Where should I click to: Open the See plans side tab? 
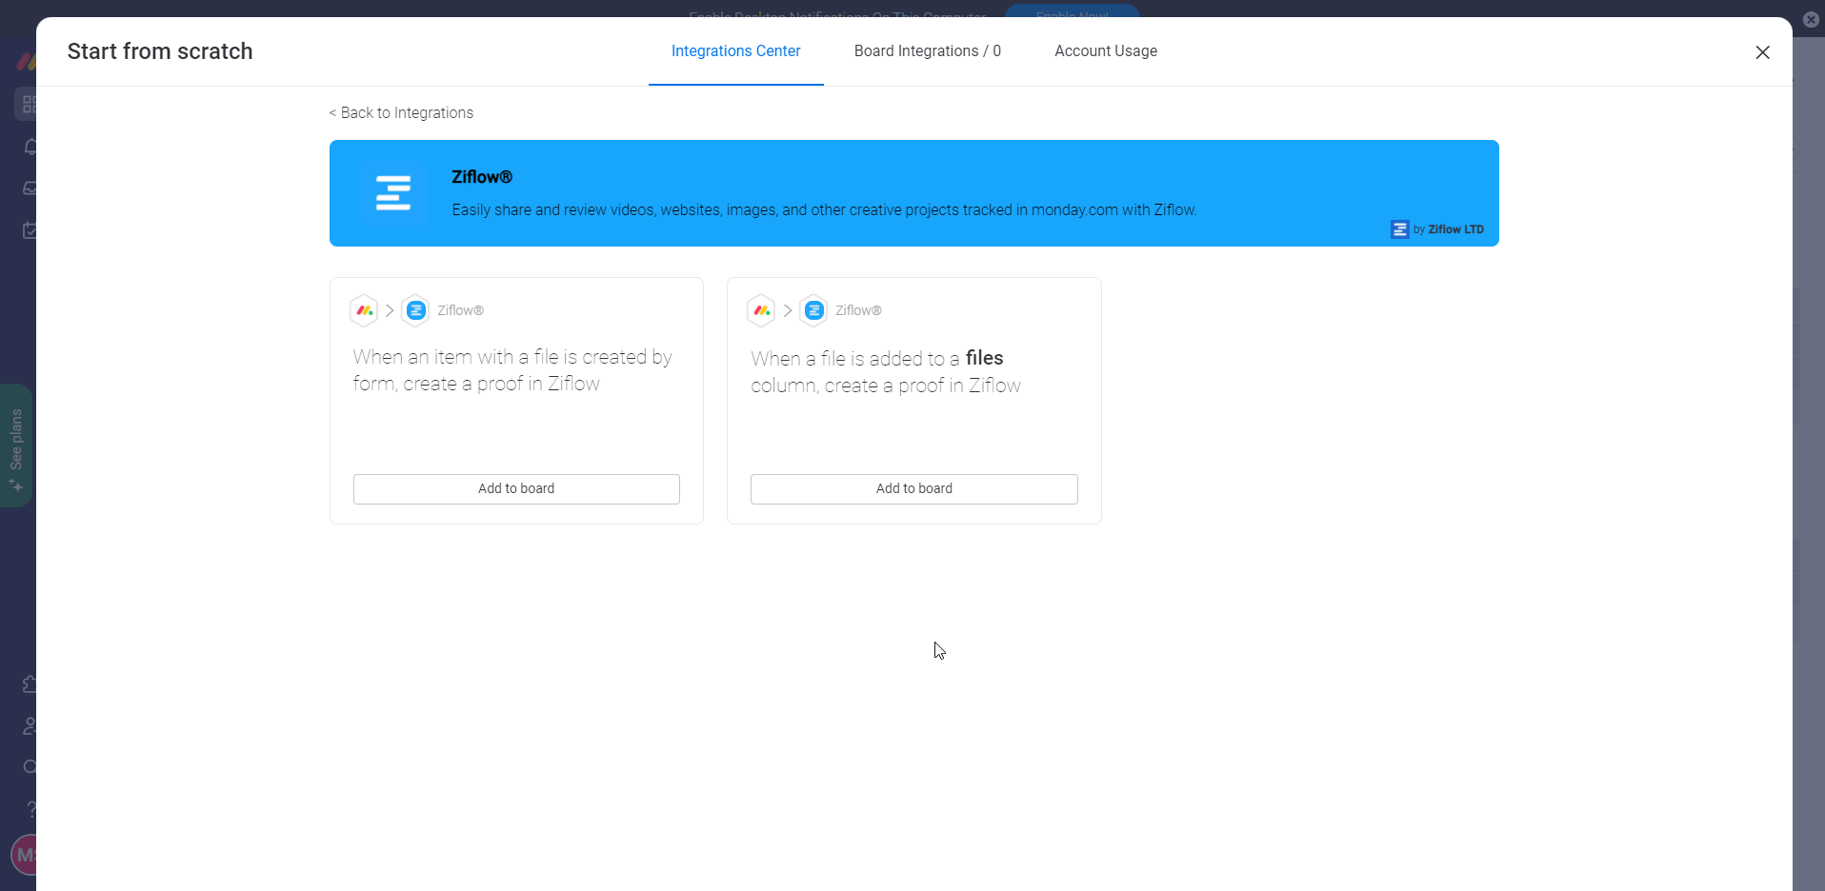[x=16, y=445]
